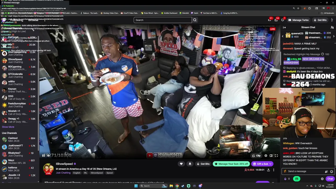Open the IShowSpeed channel avatar

[x=48, y=169]
